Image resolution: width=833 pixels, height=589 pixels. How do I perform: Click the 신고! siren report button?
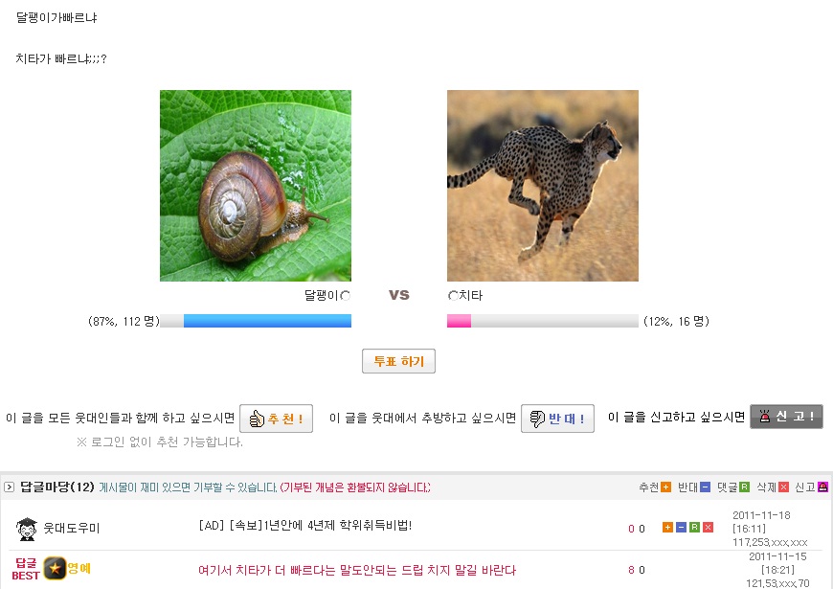[x=786, y=417]
